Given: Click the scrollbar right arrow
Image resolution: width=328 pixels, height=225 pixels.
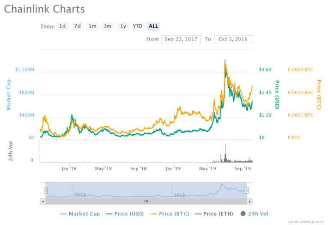Looking at the screenshot, I should click(249, 201).
